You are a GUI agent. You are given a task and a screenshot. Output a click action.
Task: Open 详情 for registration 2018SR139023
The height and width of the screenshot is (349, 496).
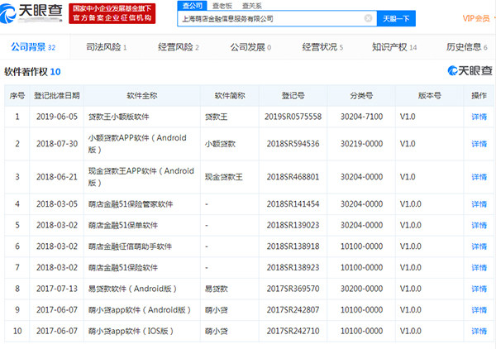479,225
